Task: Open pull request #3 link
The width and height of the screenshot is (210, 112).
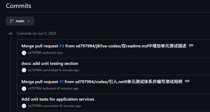Action: (x=61, y=46)
